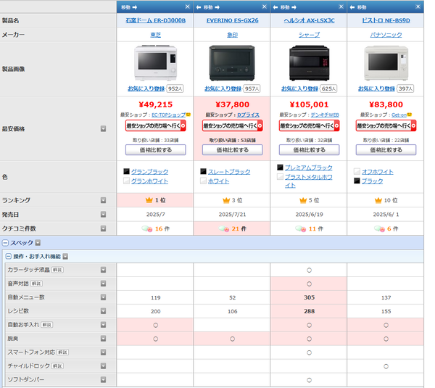Click the review bubble icon beside 6 件

pyautogui.click(x=379, y=228)
